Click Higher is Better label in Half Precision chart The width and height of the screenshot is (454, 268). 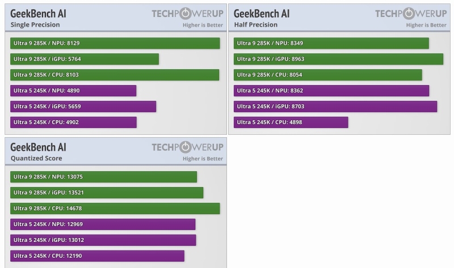tap(426, 25)
